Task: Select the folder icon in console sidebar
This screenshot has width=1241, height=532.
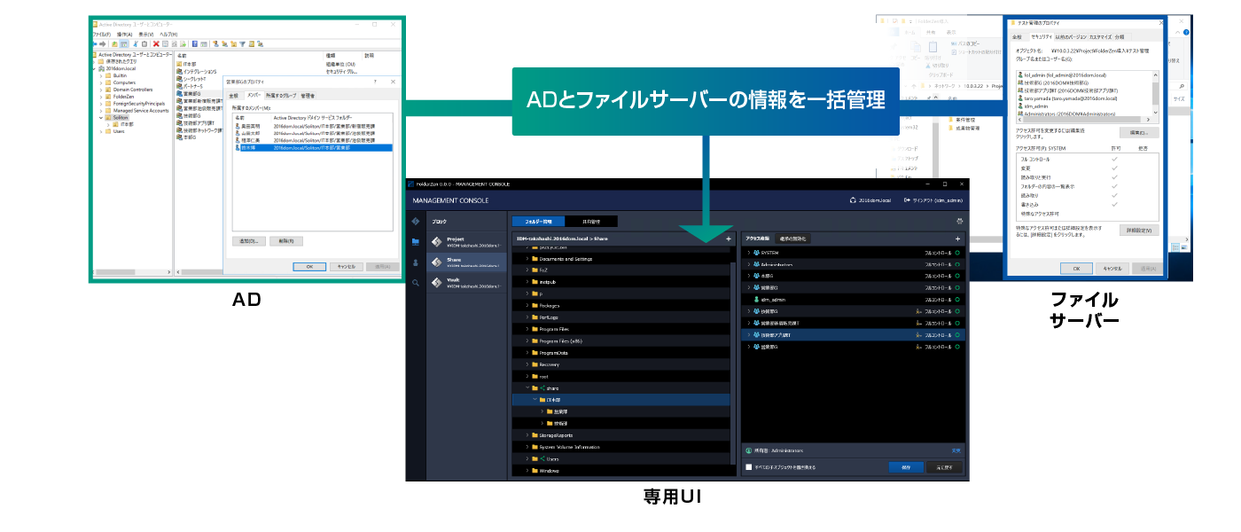Action: (x=415, y=241)
